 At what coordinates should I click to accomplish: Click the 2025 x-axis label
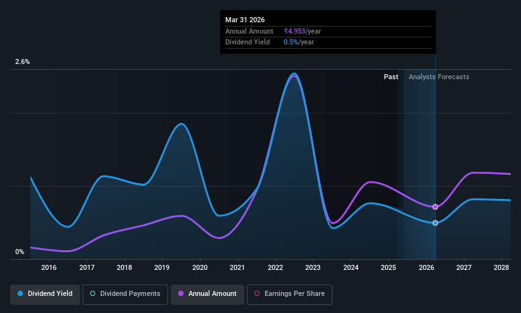pyautogui.click(x=388, y=267)
